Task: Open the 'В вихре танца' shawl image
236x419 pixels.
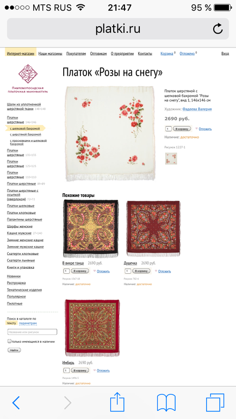Action: click(x=91, y=229)
